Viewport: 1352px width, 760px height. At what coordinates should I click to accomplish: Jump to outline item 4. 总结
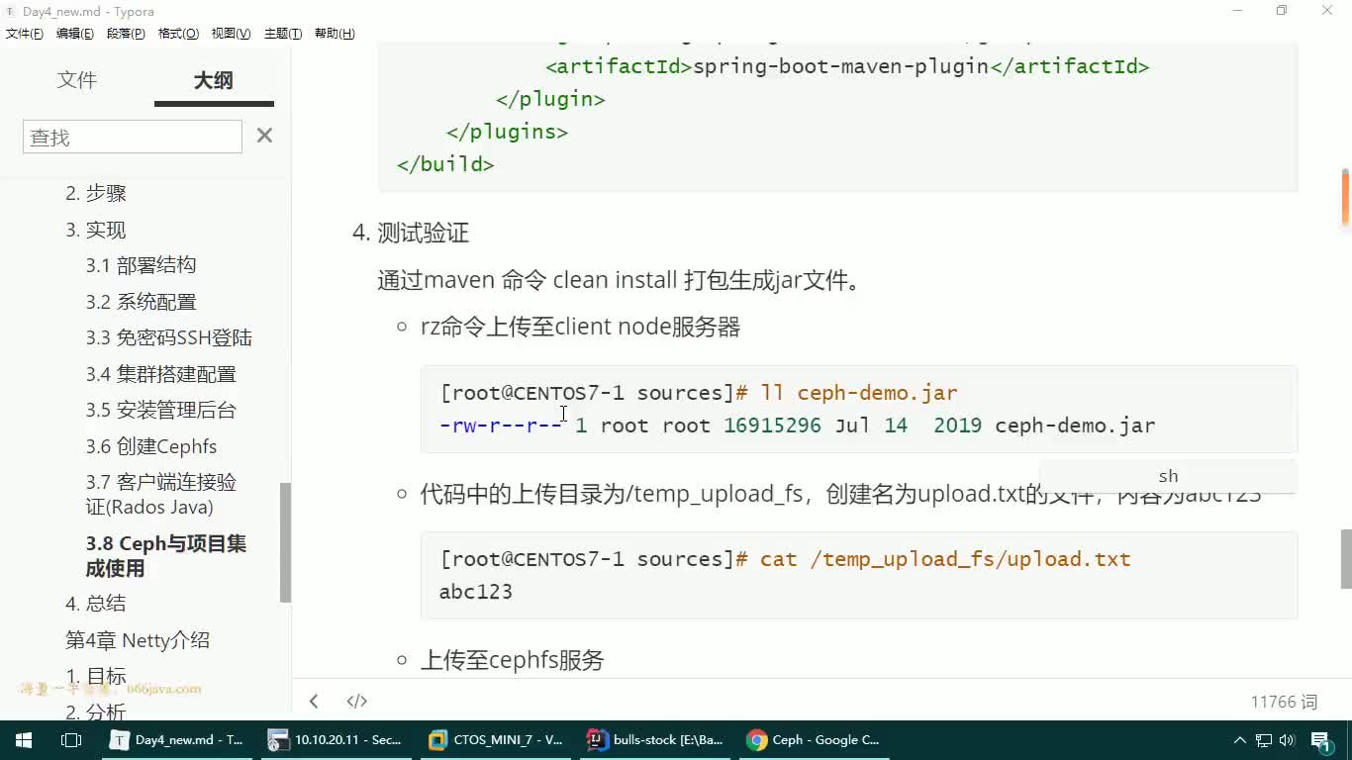pos(96,604)
